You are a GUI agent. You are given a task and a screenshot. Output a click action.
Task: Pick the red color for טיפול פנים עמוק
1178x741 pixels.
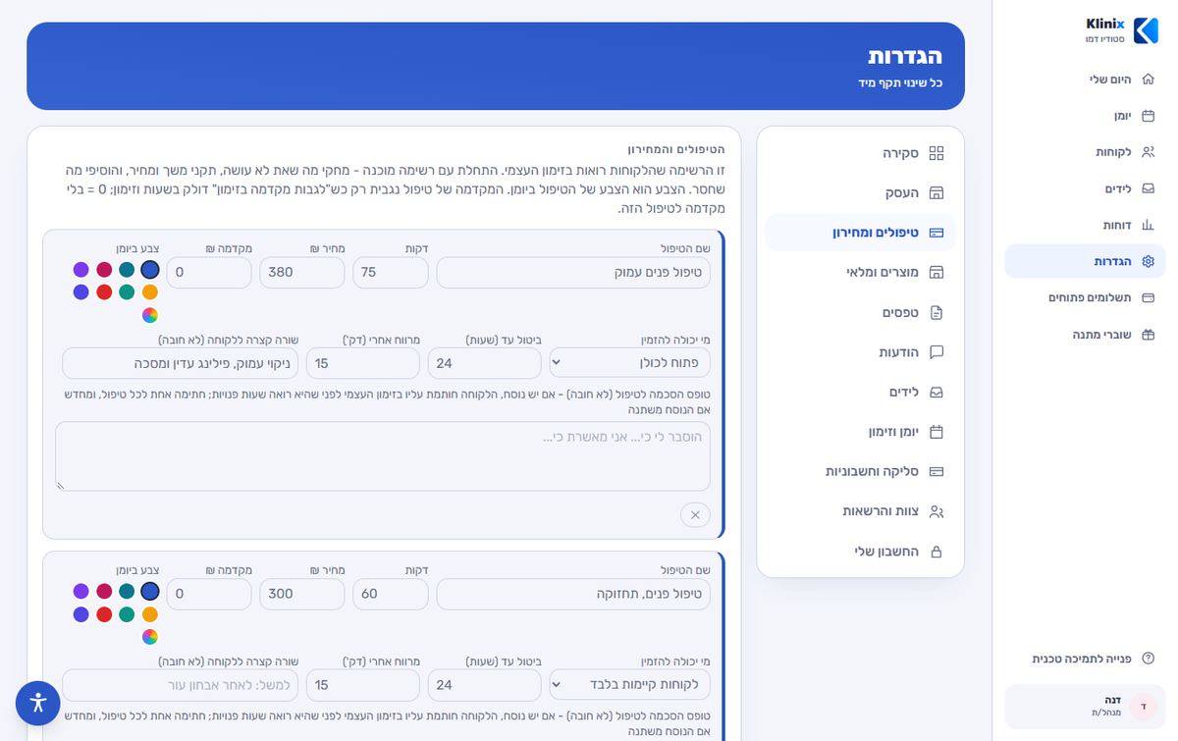pyautogui.click(x=104, y=292)
